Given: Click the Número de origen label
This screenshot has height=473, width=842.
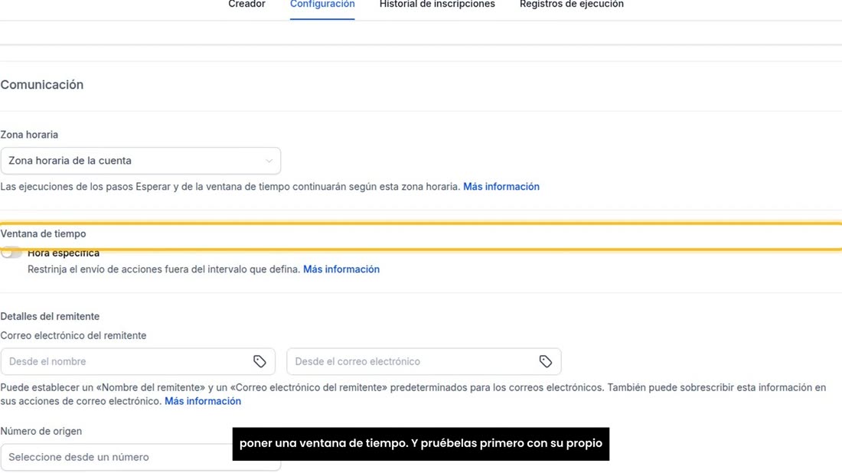Looking at the screenshot, I should pyautogui.click(x=41, y=431).
